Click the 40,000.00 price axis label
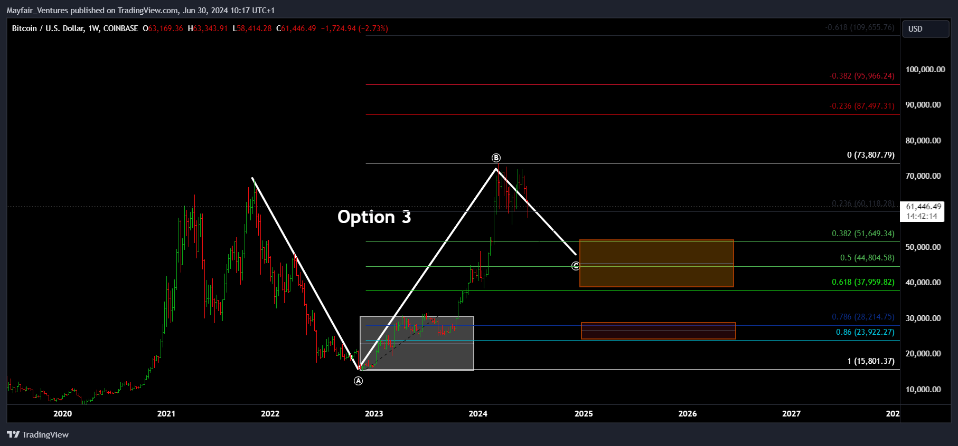The height and width of the screenshot is (446, 958). point(923,283)
